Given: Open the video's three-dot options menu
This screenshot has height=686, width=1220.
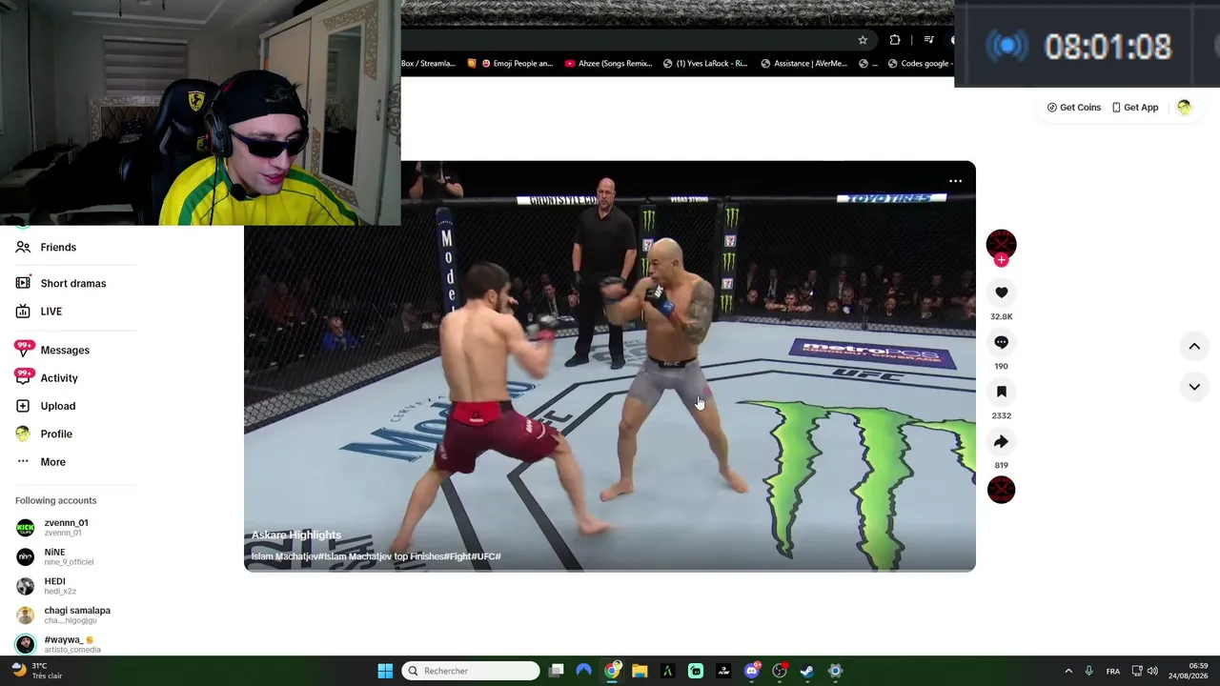Looking at the screenshot, I should [955, 181].
